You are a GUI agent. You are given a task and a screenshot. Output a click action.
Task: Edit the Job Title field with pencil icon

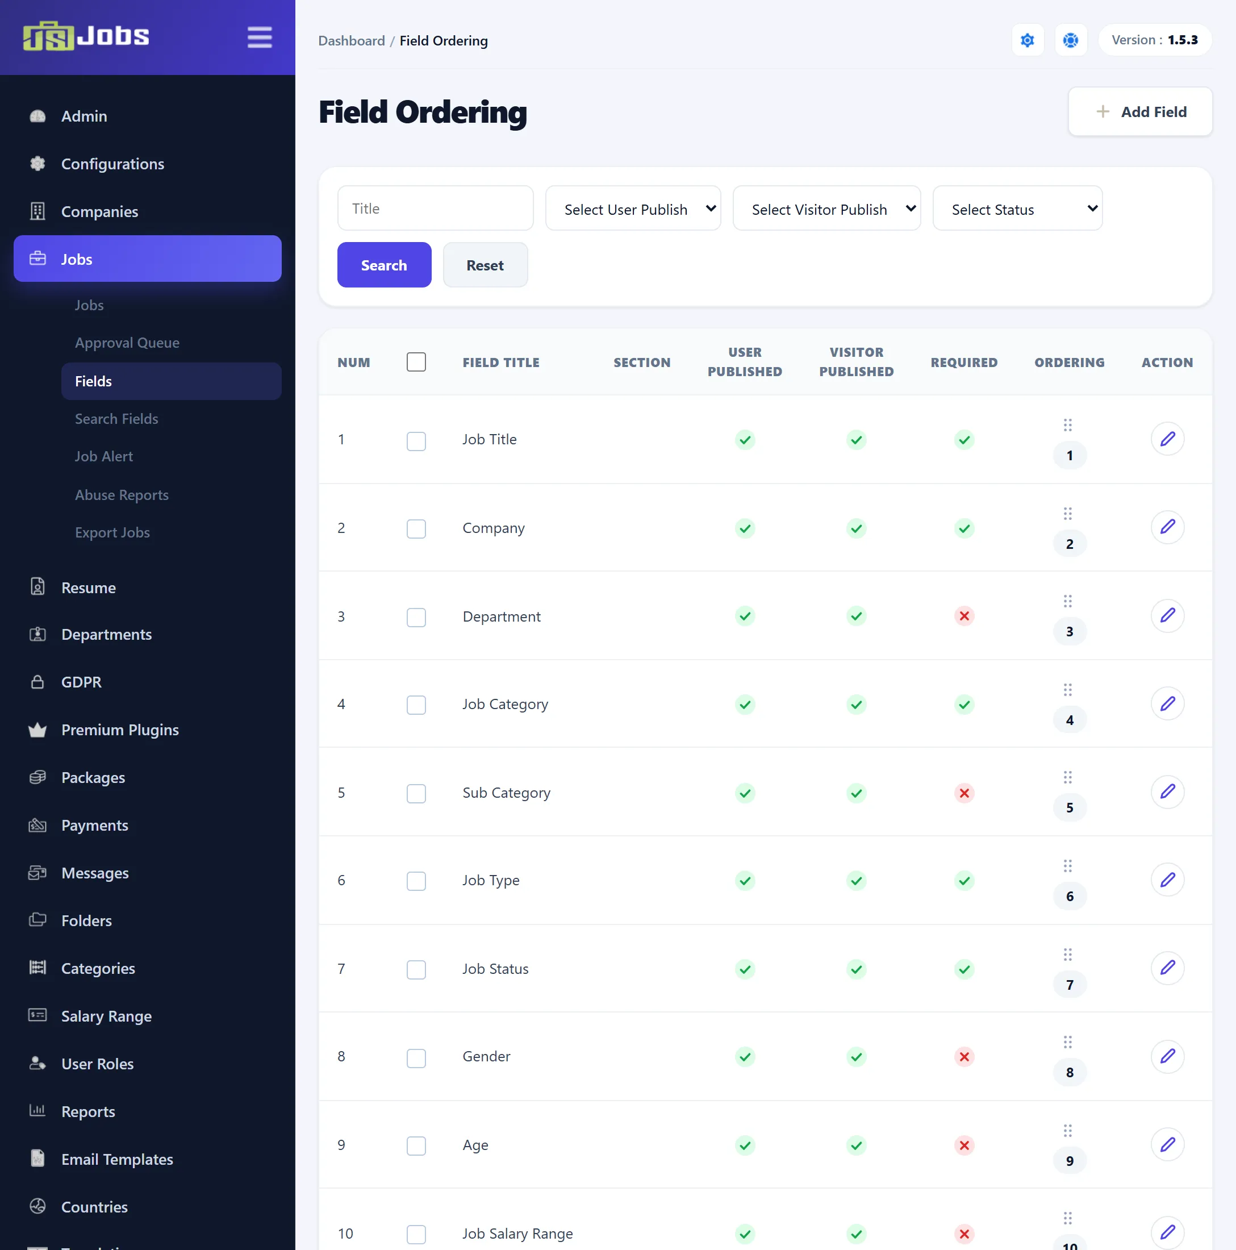pos(1167,439)
